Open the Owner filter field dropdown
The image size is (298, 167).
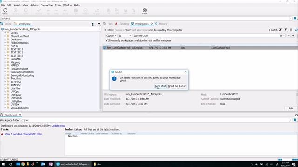[111, 36]
